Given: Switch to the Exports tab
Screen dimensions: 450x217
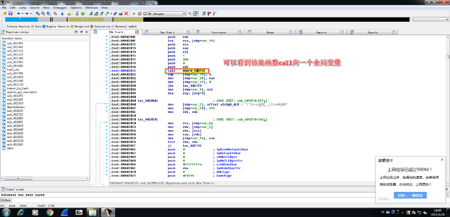Looking at the screenshot, I should [x=373, y=33].
